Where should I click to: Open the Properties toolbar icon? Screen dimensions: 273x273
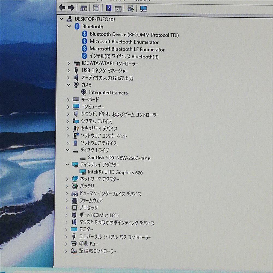pyautogui.click(x=96, y=8)
